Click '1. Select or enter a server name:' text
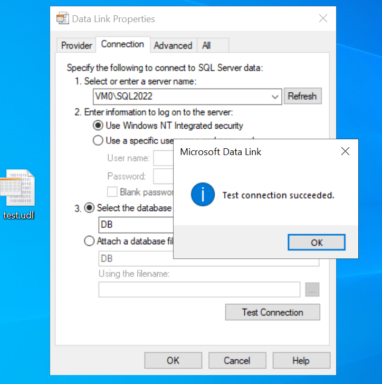382x384 pixels. [136, 81]
